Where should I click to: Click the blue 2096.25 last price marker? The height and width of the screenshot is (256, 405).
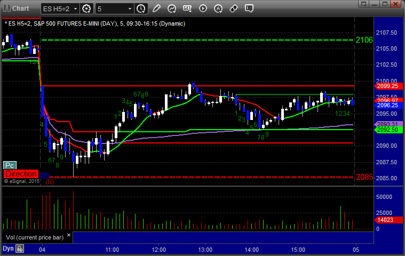pos(388,105)
